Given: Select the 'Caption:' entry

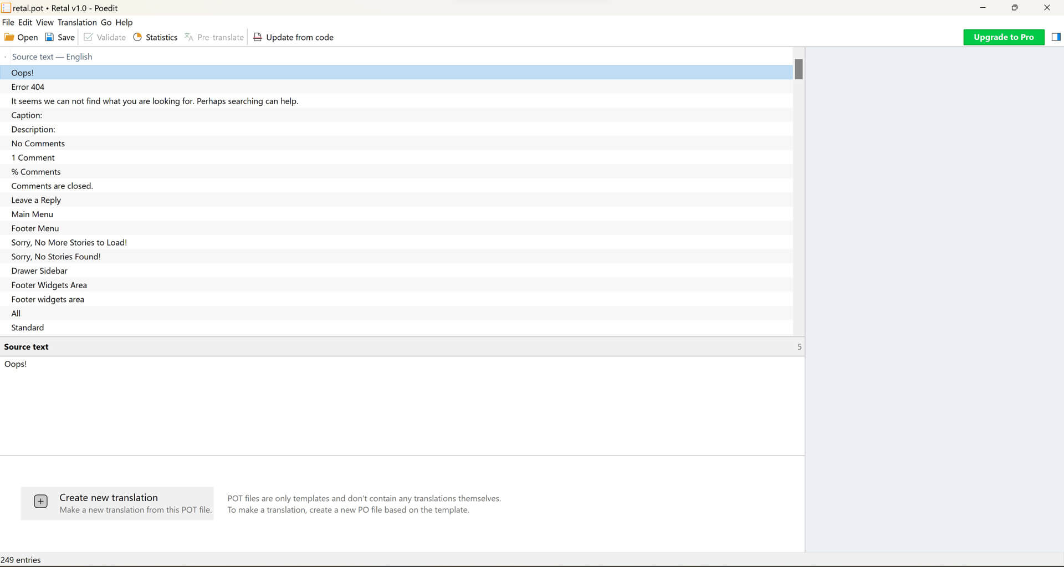Looking at the screenshot, I should 396,115.
